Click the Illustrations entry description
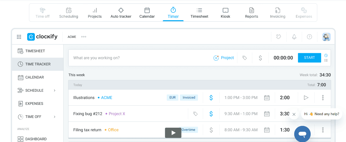346x142 pixels. (x=84, y=97)
